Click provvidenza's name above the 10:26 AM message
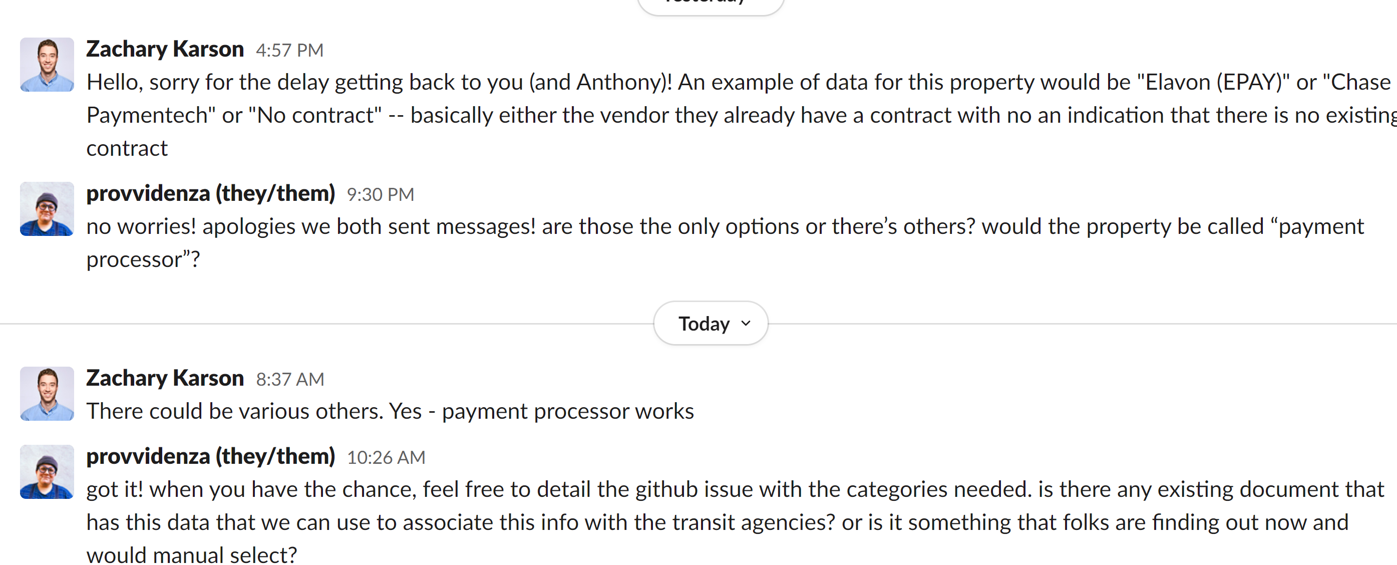This screenshot has height=565, width=1397. tap(210, 456)
